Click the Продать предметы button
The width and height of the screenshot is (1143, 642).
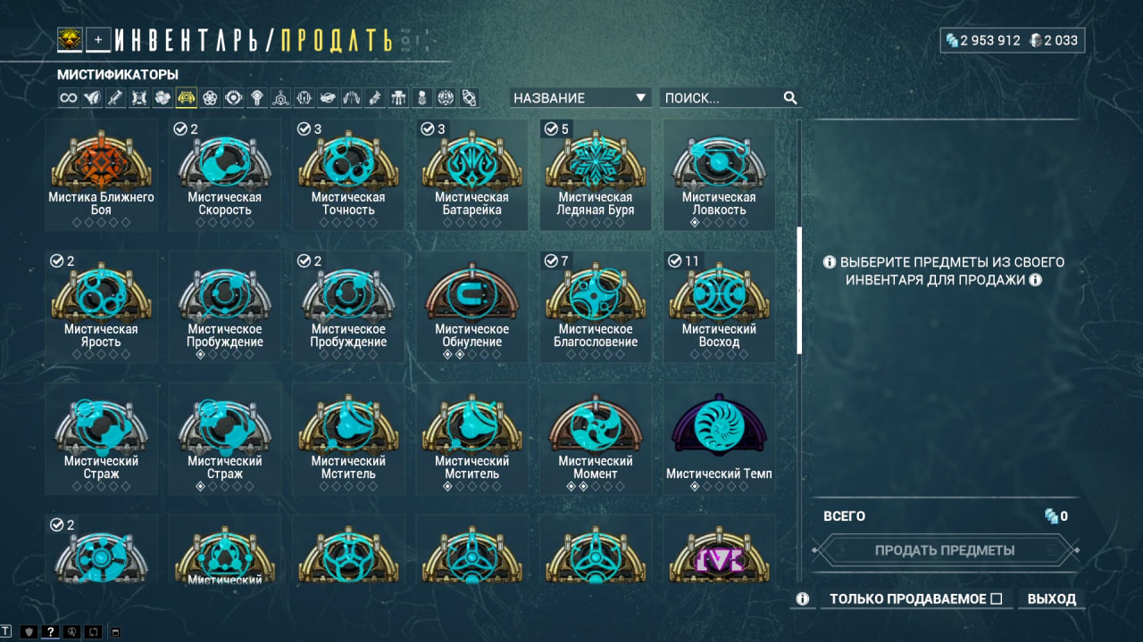pyautogui.click(x=945, y=550)
